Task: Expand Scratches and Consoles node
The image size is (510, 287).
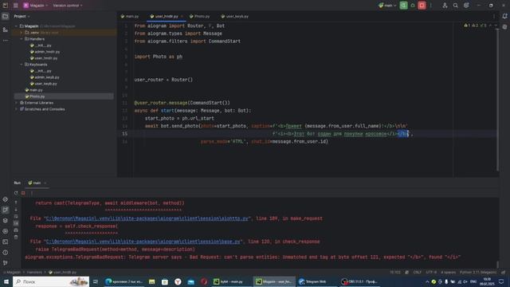Action: (16, 109)
